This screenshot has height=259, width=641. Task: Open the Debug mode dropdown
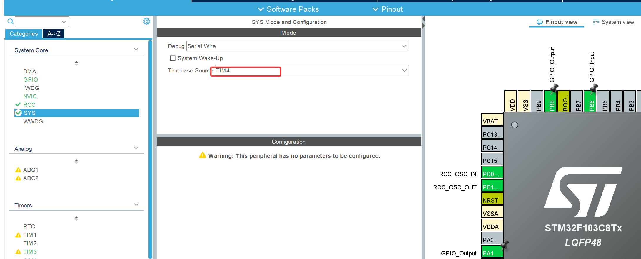point(404,46)
